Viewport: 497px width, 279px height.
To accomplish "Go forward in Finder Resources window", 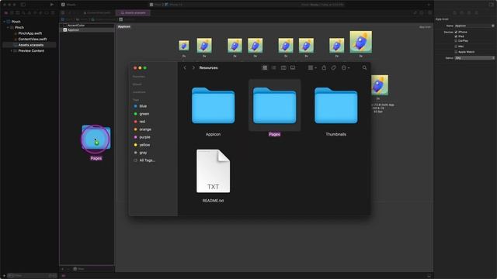I will (193, 67).
